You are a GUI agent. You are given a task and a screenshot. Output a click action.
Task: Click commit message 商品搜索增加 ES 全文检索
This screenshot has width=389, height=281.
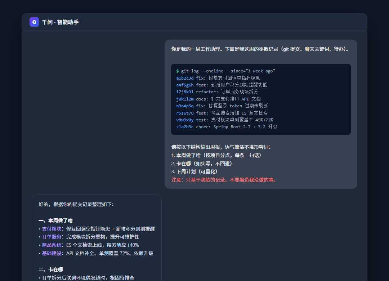click(x=239, y=113)
